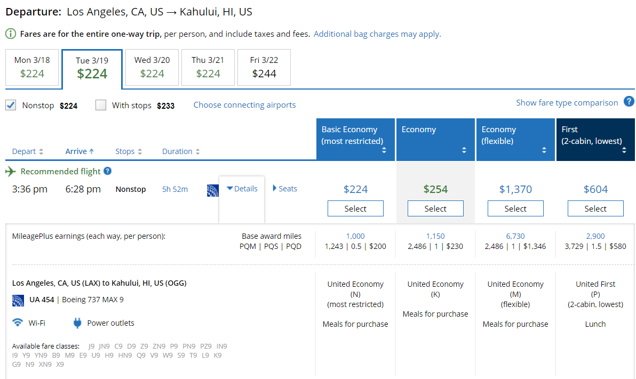This screenshot has width=636, height=379.
Task: Select the $604 First fare
Action: click(x=595, y=208)
